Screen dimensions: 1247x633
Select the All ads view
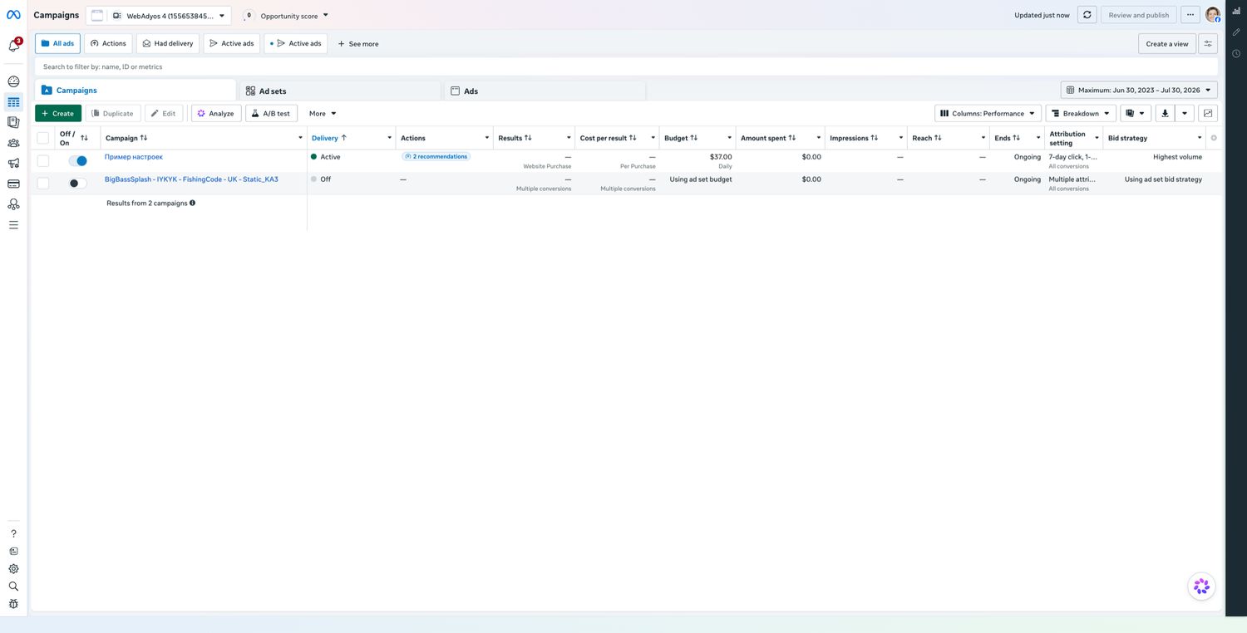point(57,43)
